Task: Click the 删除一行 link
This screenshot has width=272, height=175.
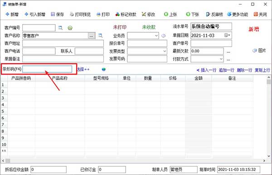Action: [244, 70]
